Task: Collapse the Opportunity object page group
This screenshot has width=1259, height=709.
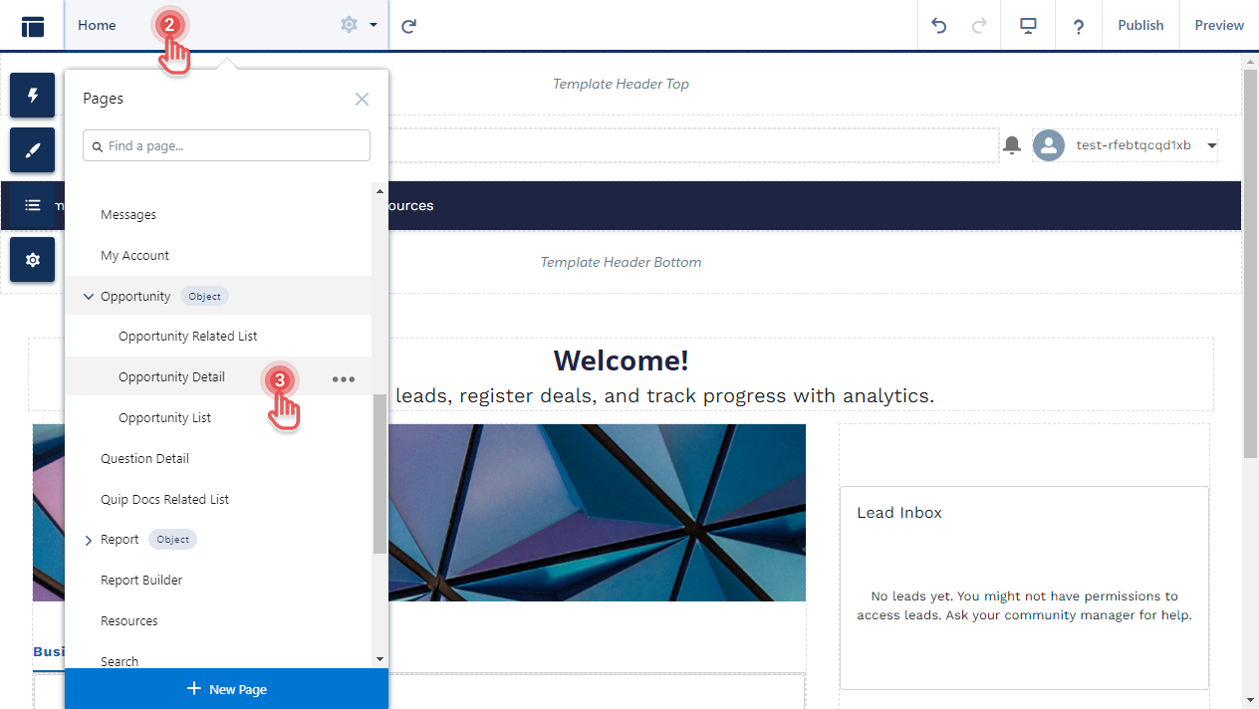Action: click(88, 296)
